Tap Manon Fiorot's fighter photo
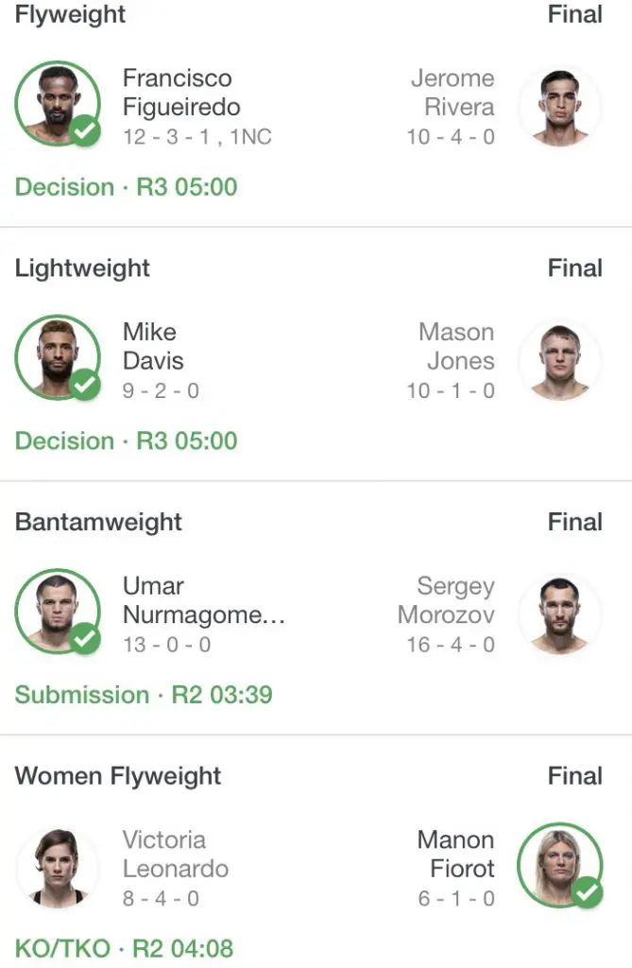This screenshot has height=968, width=632. pyautogui.click(x=560, y=865)
